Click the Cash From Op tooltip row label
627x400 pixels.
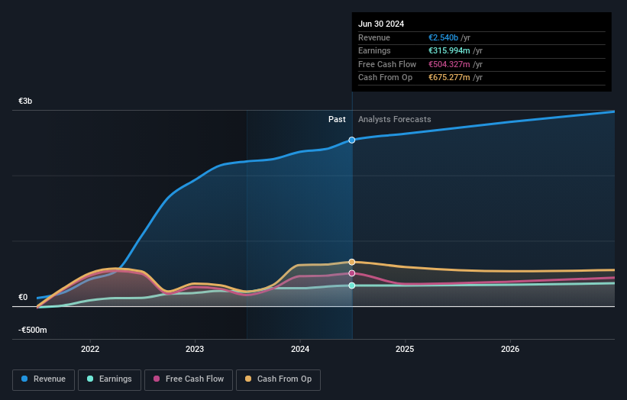[385, 78]
